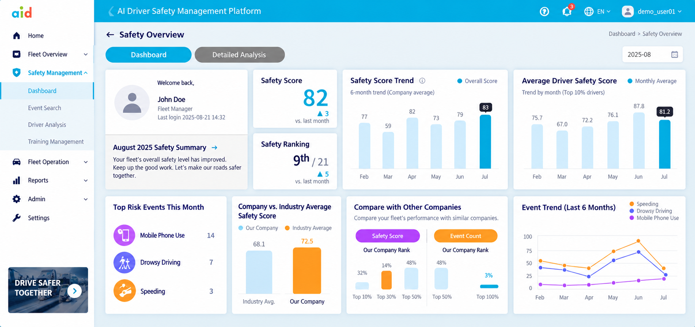Image resolution: width=695 pixels, height=327 pixels.
Task: Open the demo_user01 account dropdown
Action: pyautogui.click(x=652, y=11)
